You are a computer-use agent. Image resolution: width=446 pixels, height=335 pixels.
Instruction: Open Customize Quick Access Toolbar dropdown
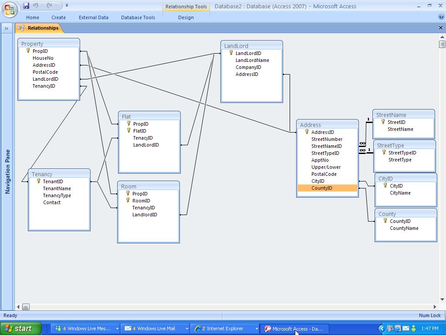pyautogui.click(x=67, y=5)
